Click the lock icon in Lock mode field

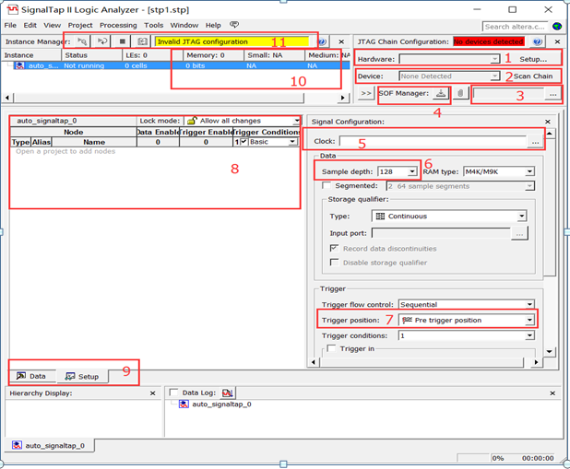pyautogui.click(x=192, y=121)
